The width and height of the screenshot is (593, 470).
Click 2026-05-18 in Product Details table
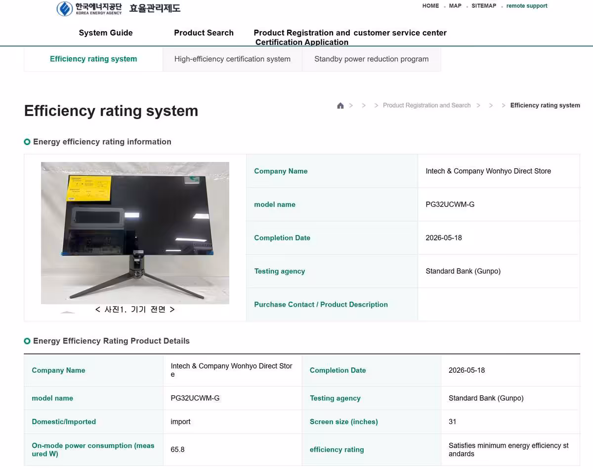click(466, 370)
